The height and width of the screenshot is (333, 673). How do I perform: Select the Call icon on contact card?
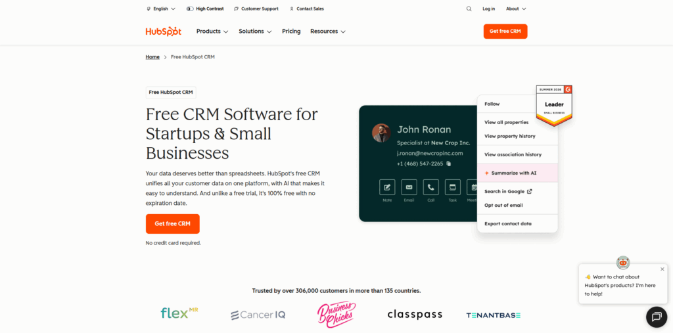tap(431, 187)
